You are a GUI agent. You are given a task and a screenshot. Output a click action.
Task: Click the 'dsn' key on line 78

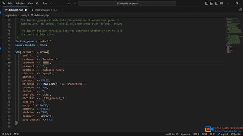(25, 56)
